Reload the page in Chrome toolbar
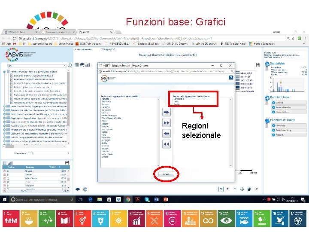The image size is (309, 232). (14, 38)
